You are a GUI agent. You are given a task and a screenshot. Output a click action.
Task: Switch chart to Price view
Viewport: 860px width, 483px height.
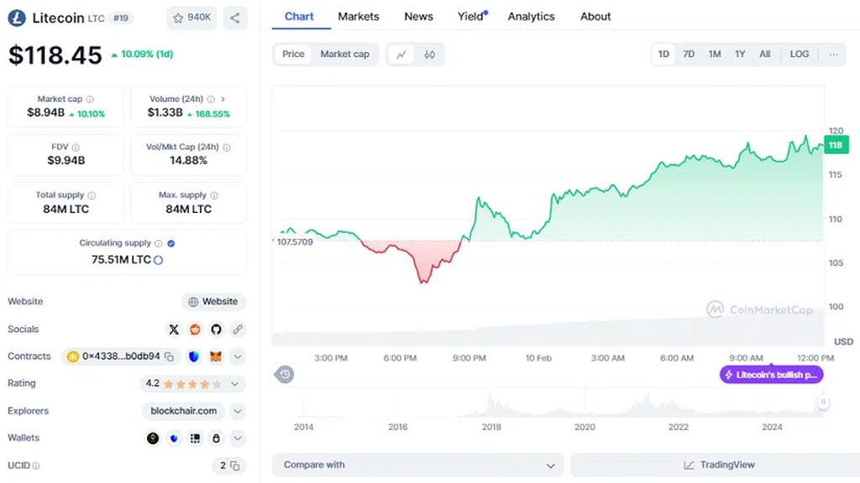pos(293,55)
